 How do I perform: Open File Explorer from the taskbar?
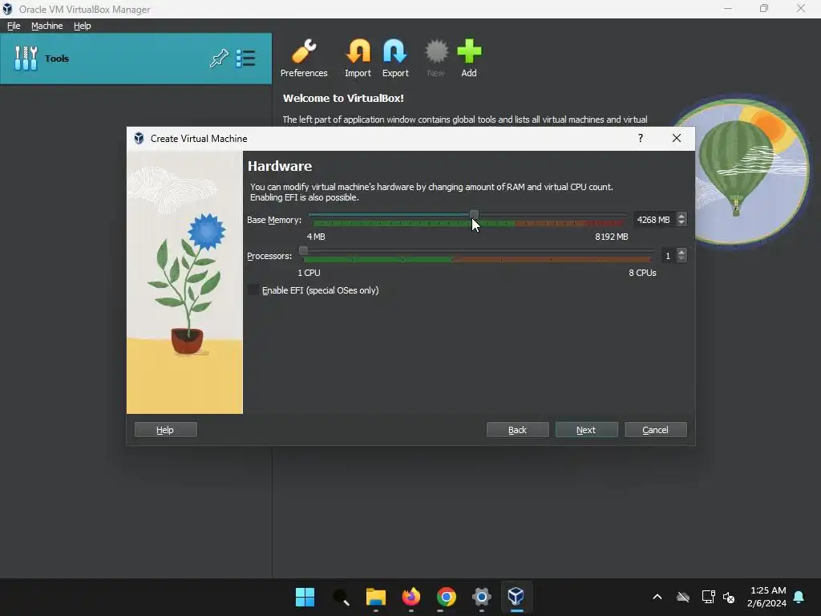375,597
